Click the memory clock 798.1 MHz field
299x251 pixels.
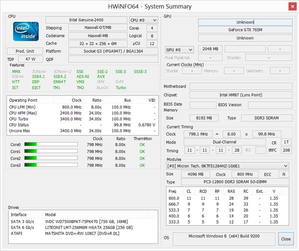pos(198,134)
